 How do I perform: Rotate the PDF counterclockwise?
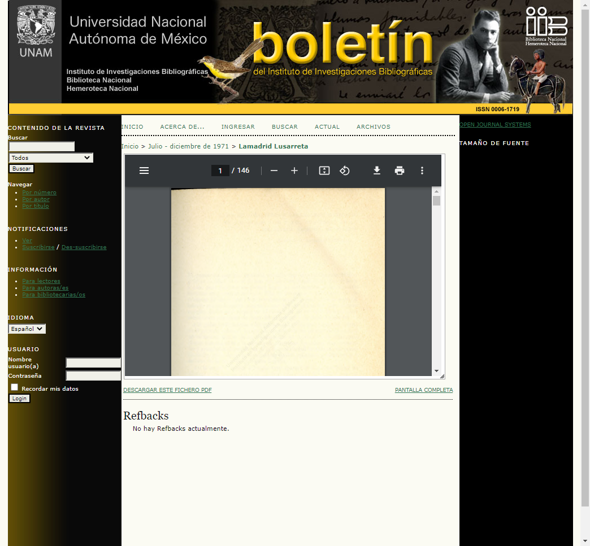pos(345,171)
